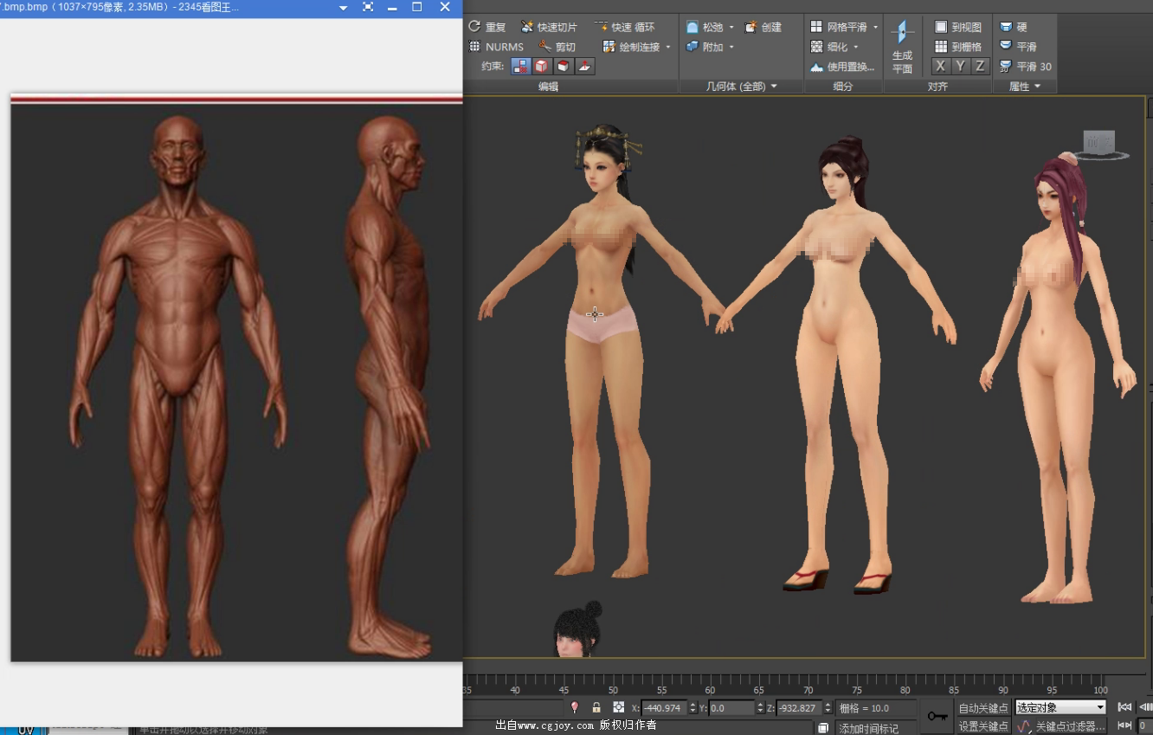Click the Z axis align button
Screen dimensions: 1153x735
[x=980, y=66]
